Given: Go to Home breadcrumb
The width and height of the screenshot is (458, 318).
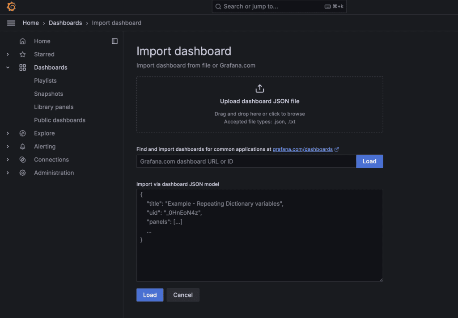Looking at the screenshot, I should (x=31, y=23).
